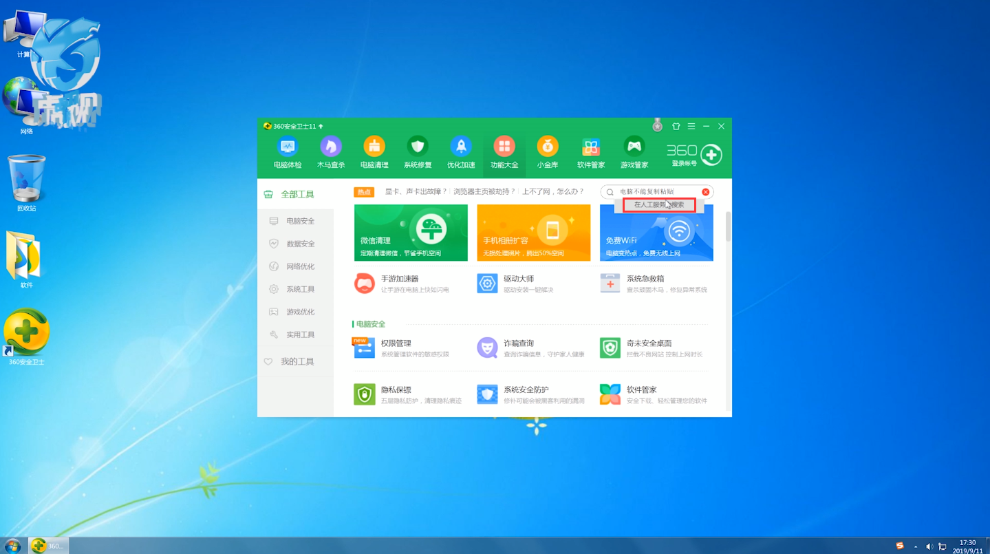
Task: Open the 免费WiFi banner
Action: tap(656, 233)
